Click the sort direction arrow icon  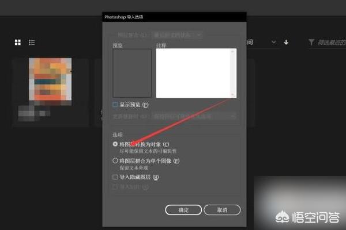coord(287,43)
